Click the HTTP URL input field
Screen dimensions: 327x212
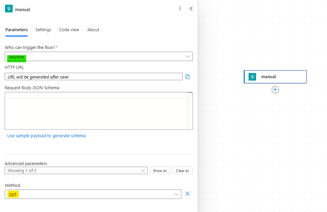(x=94, y=76)
